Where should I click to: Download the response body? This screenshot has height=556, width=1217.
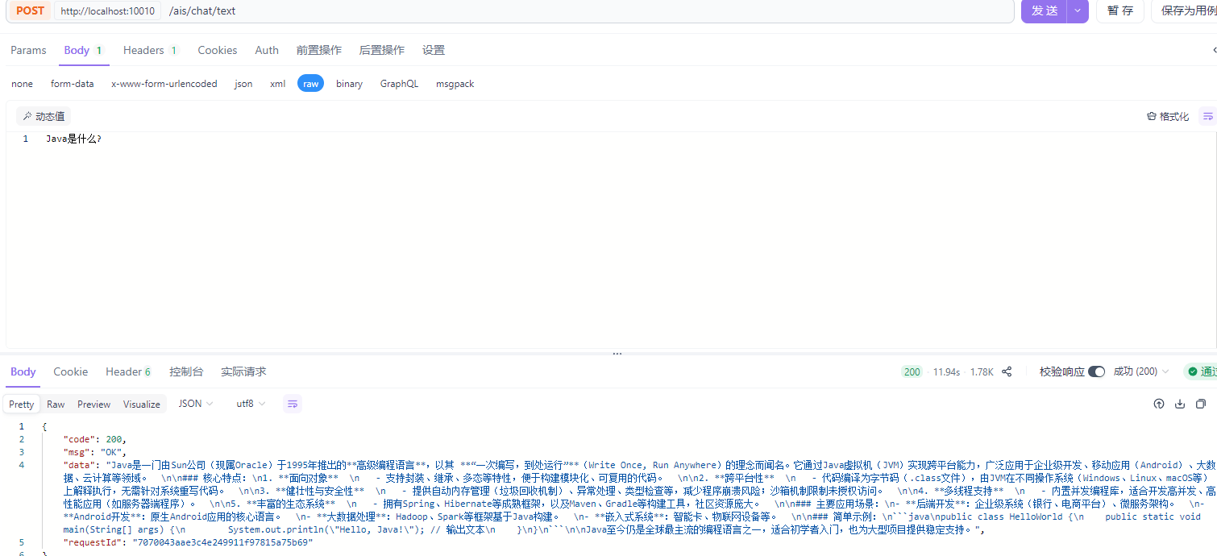pos(1180,404)
